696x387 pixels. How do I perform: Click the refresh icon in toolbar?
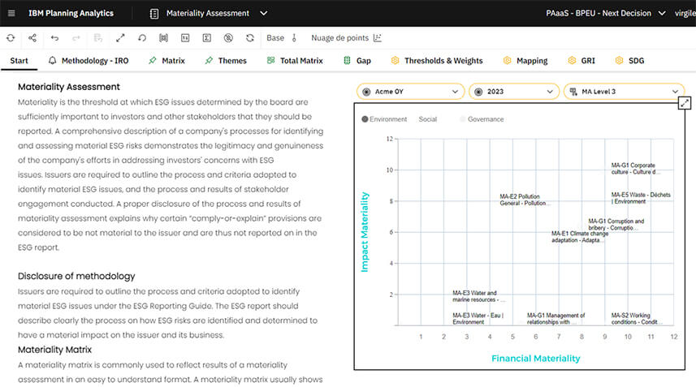[11, 38]
